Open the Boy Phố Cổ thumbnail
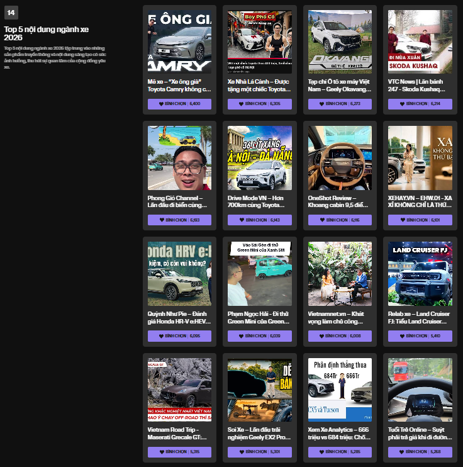This screenshot has height=467, width=463. [x=260, y=42]
